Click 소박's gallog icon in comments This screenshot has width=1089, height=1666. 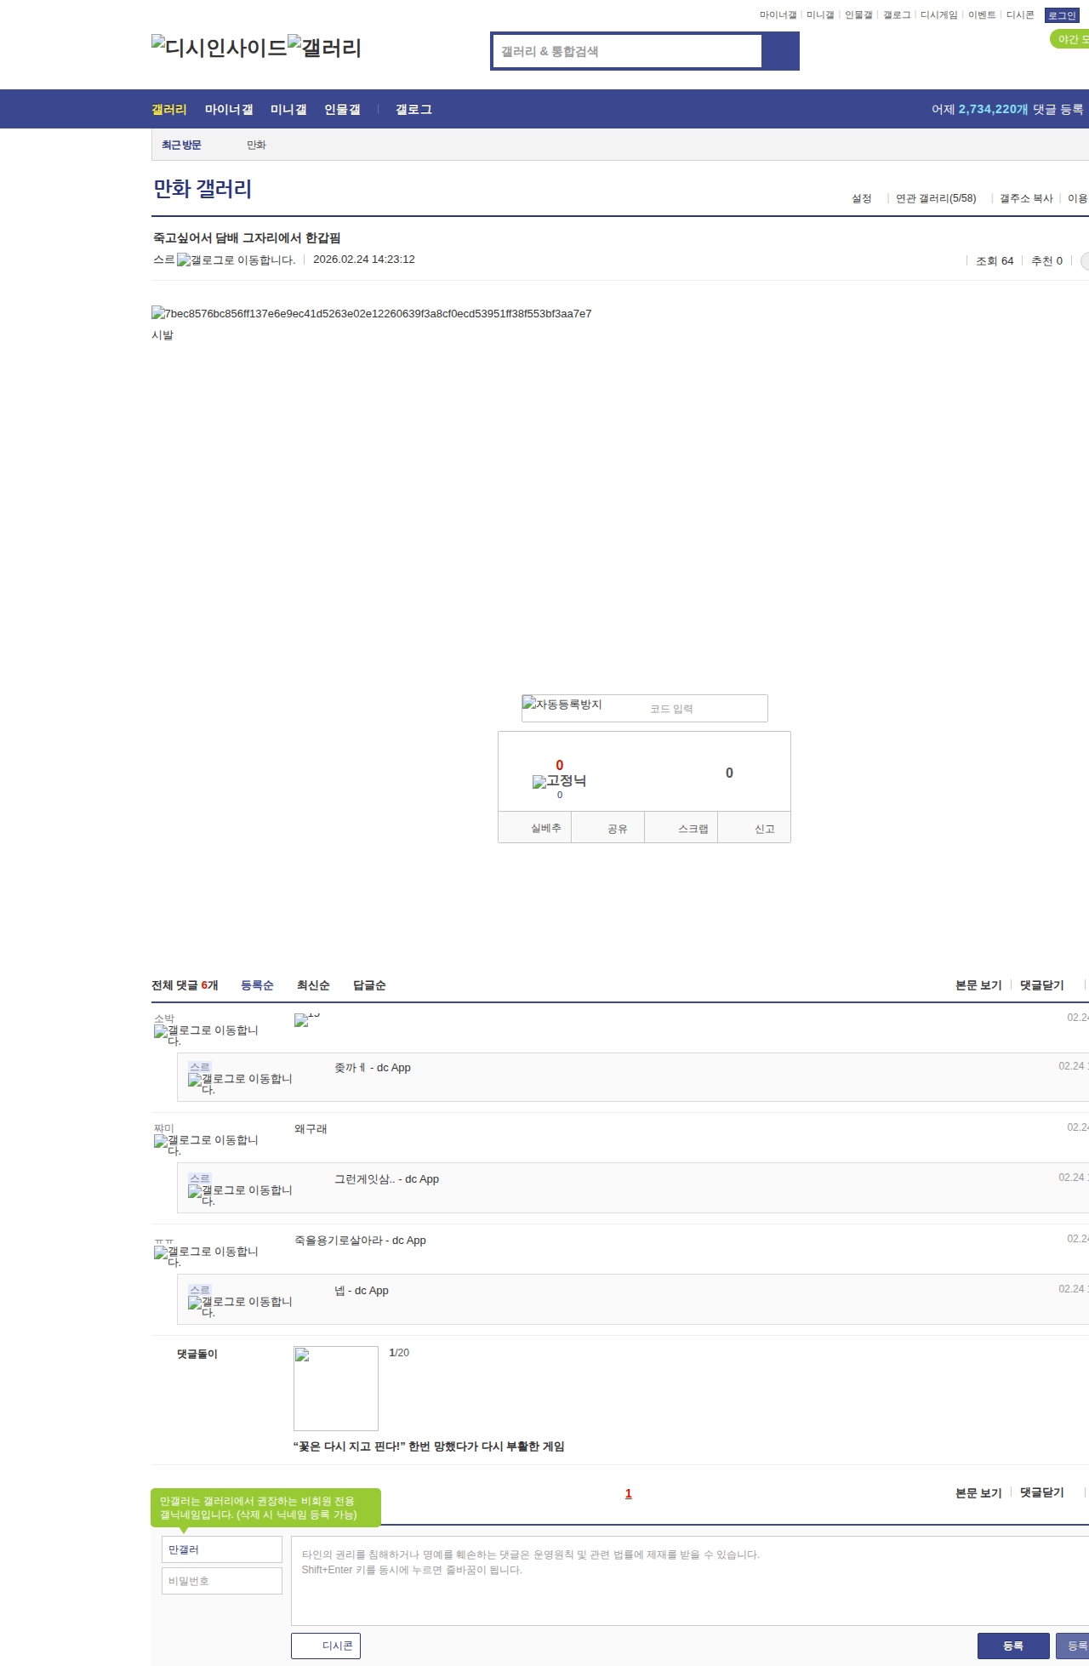[161, 1031]
